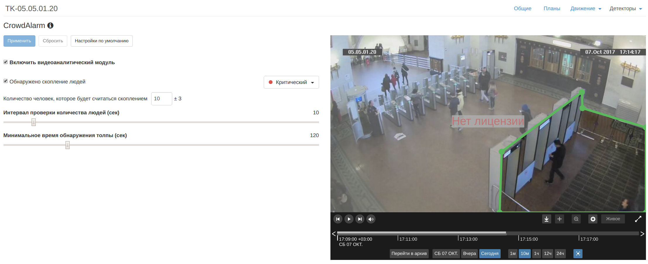Image resolution: width=648 pixels, height=264 pixels.
Task: Toggle the player sound icon
Action: click(371, 219)
